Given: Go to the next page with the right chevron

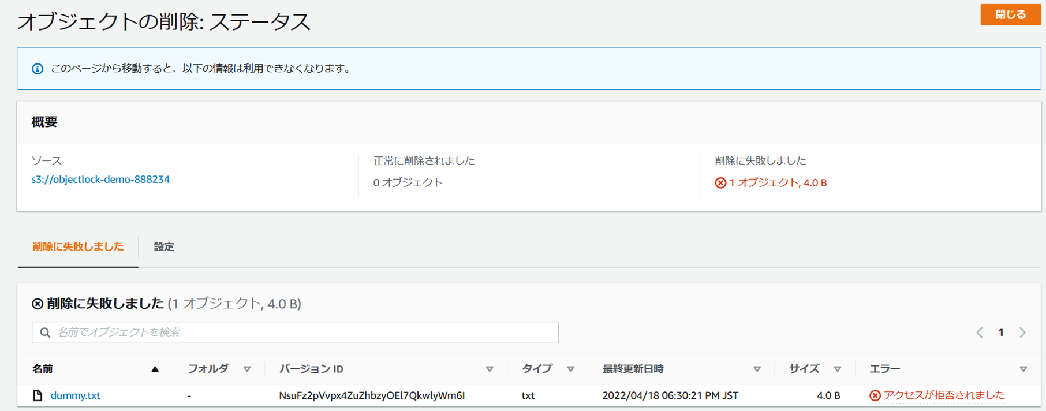Looking at the screenshot, I should click(1022, 332).
